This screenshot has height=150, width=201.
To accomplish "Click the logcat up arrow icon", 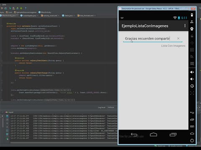I will pos(7,123).
